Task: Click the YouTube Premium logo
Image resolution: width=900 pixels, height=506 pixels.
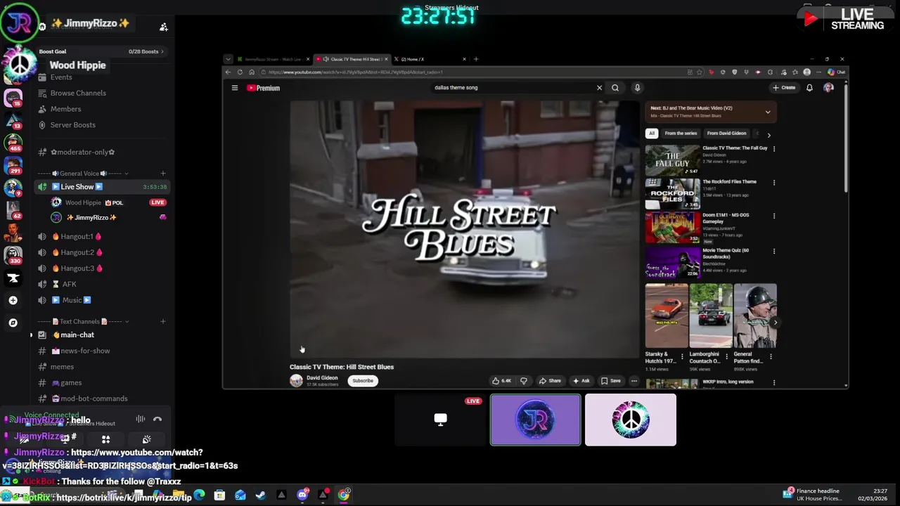Action: click(x=264, y=88)
